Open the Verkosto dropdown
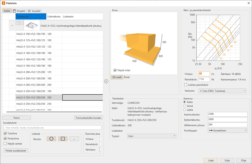This screenshot has height=164, width=252. point(223,91)
